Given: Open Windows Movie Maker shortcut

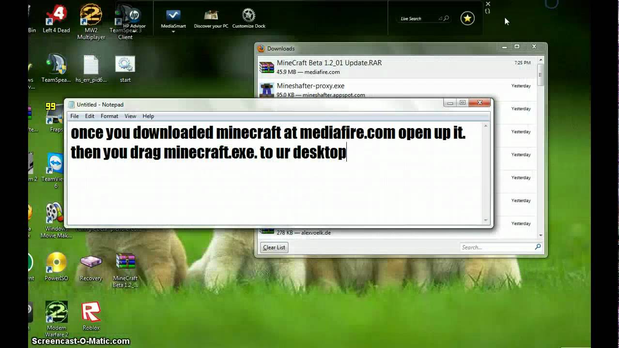Looking at the screenshot, I should (x=55, y=220).
